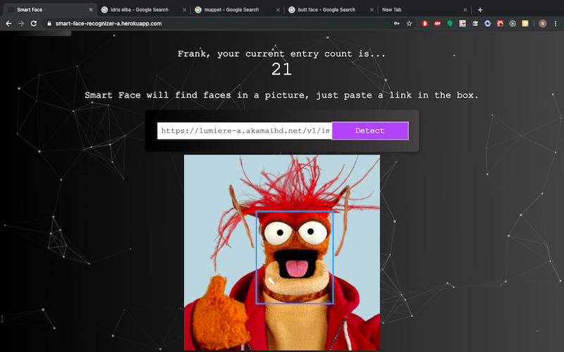Open the red stop-hand adblock extension
Screen dimensions: 564x352
click(425, 24)
